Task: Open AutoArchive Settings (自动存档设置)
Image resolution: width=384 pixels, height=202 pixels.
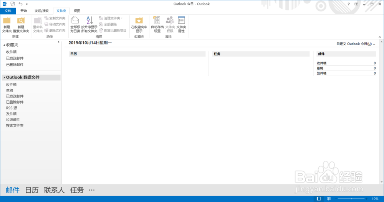Action: 157,24
